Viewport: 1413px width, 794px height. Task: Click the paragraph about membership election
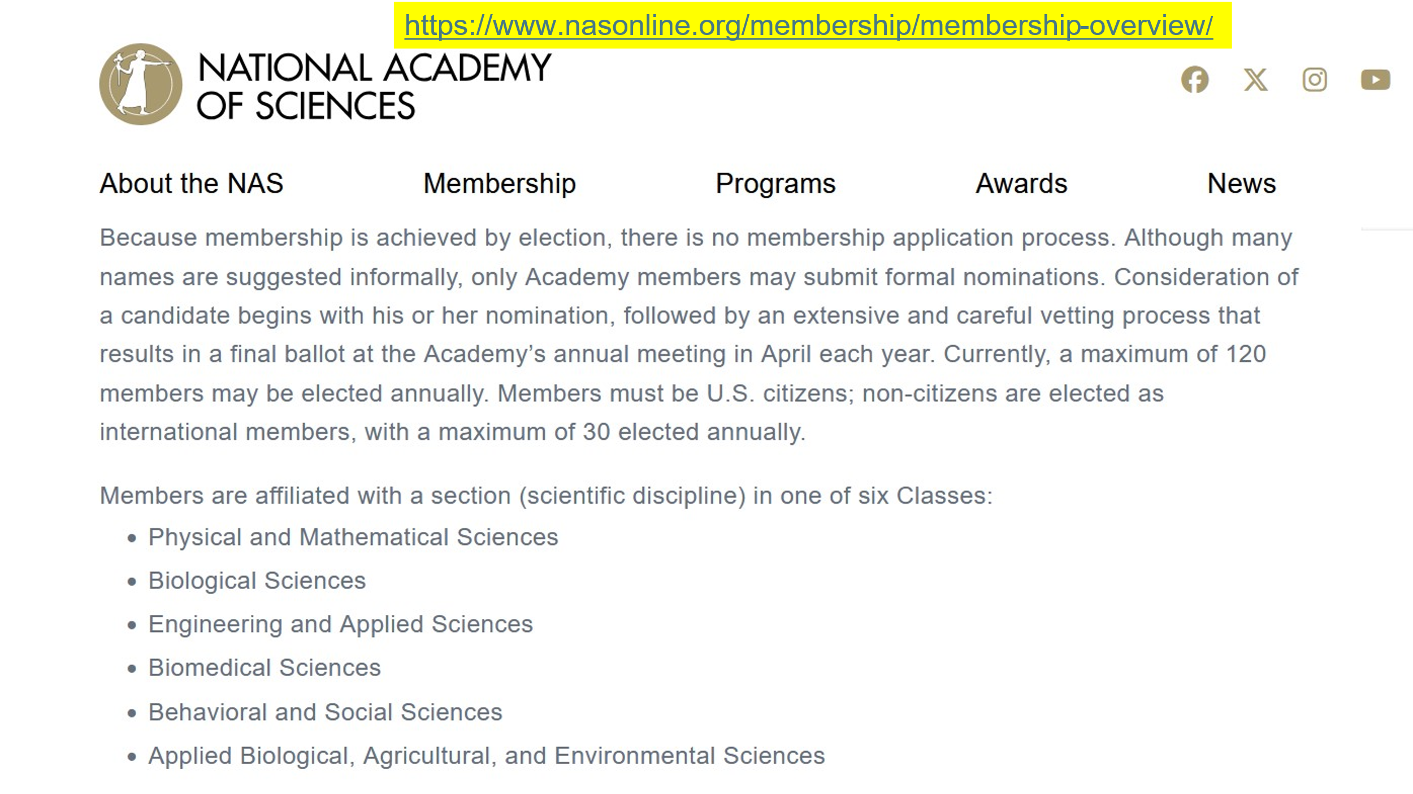click(699, 335)
